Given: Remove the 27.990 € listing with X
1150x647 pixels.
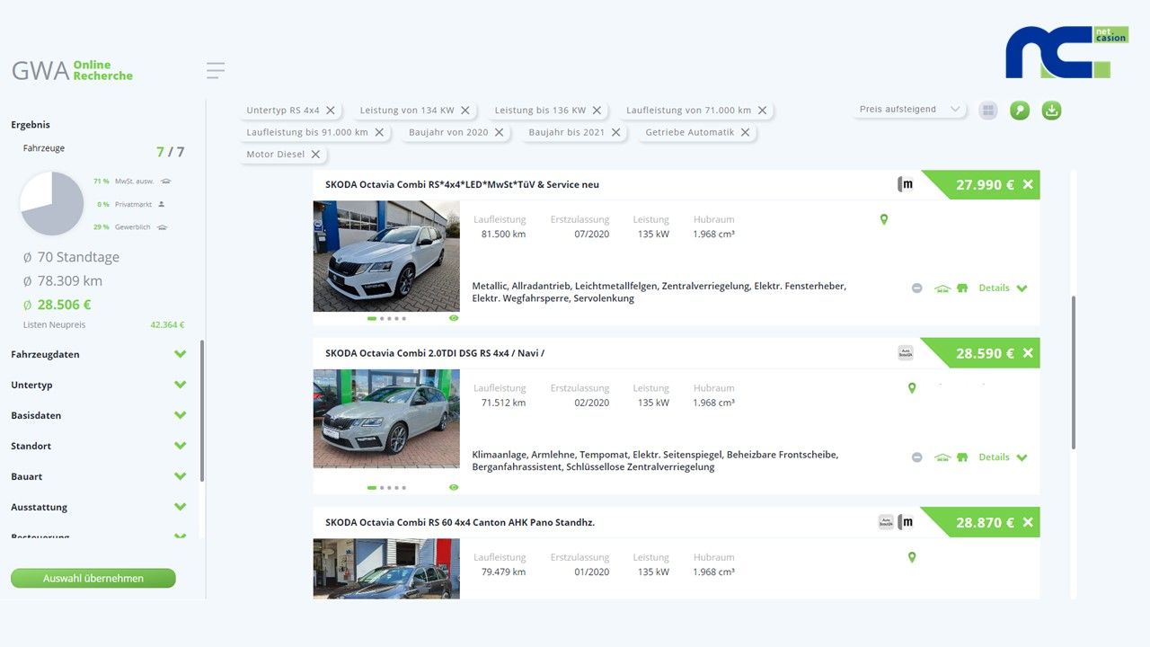Looking at the screenshot, I should click(1028, 184).
